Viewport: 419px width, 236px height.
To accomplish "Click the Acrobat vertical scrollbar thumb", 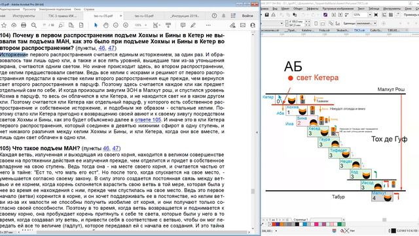I will tap(253, 191).
